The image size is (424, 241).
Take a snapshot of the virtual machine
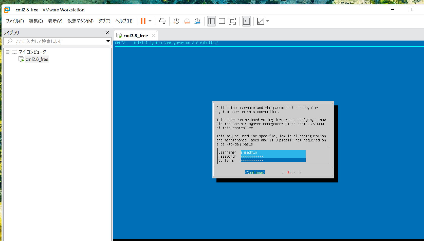176,21
